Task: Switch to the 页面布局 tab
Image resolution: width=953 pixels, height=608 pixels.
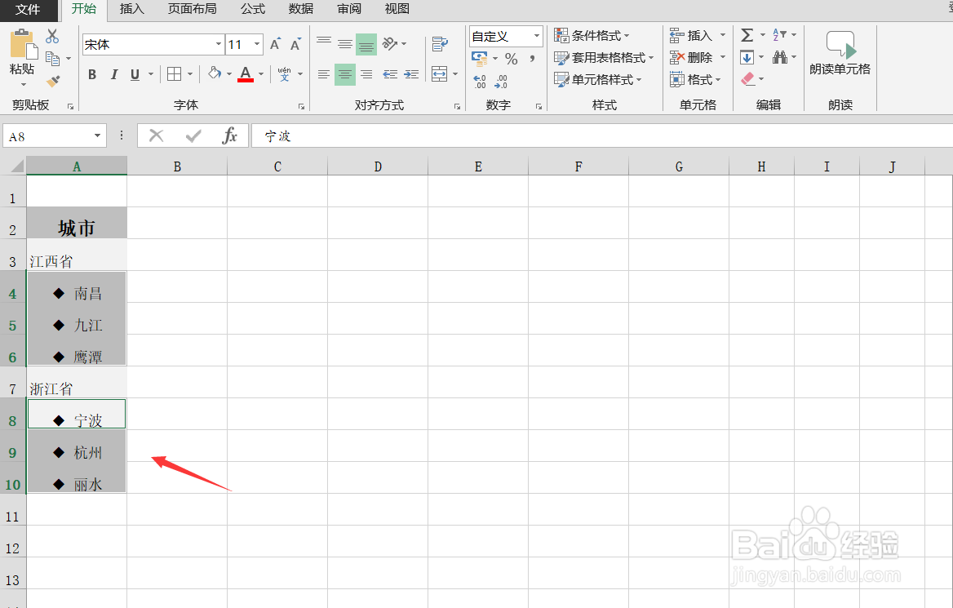Action: point(192,9)
